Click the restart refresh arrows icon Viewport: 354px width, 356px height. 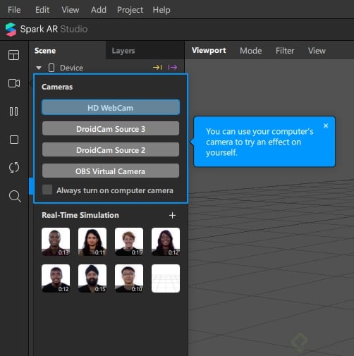[14, 168]
